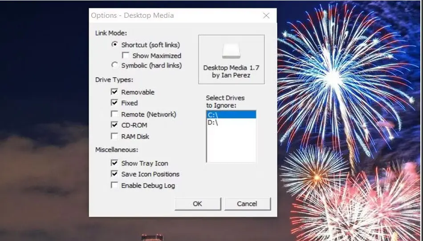The image size is (423, 241).
Task: Select C:\ in drives to ignore
Action: point(232,115)
